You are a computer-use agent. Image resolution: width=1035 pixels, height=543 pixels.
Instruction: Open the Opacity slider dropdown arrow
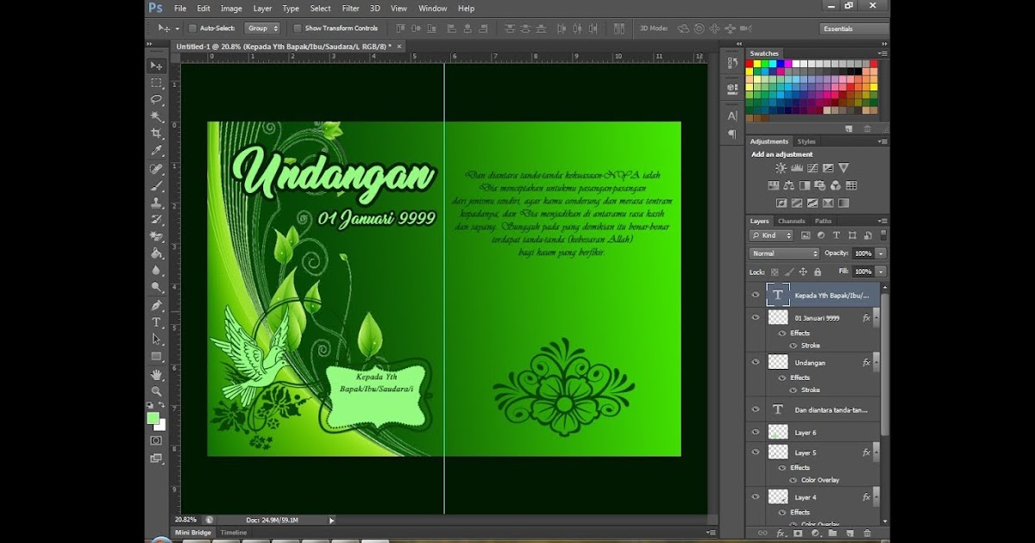point(881,253)
